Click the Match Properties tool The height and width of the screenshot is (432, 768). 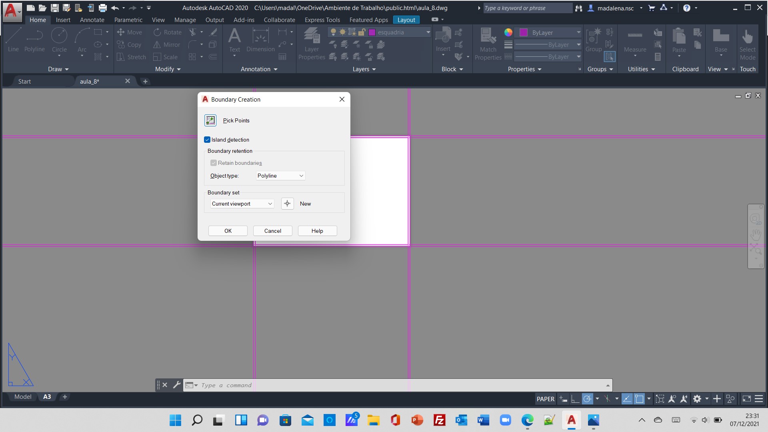pyautogui.click(x=488, y=44)
